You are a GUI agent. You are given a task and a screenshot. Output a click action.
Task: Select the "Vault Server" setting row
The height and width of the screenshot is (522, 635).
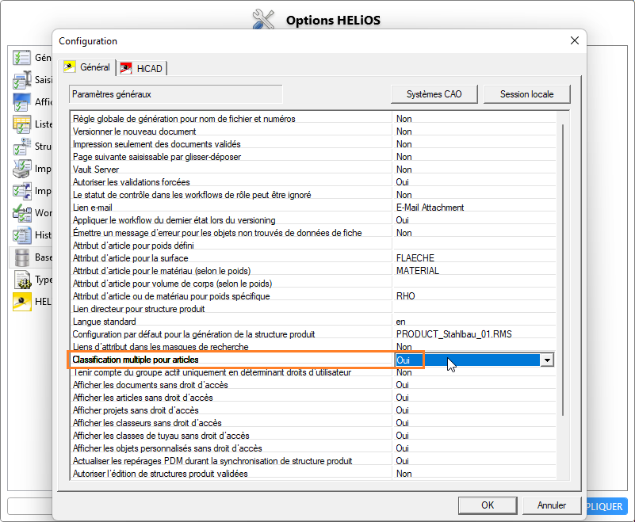312,170
